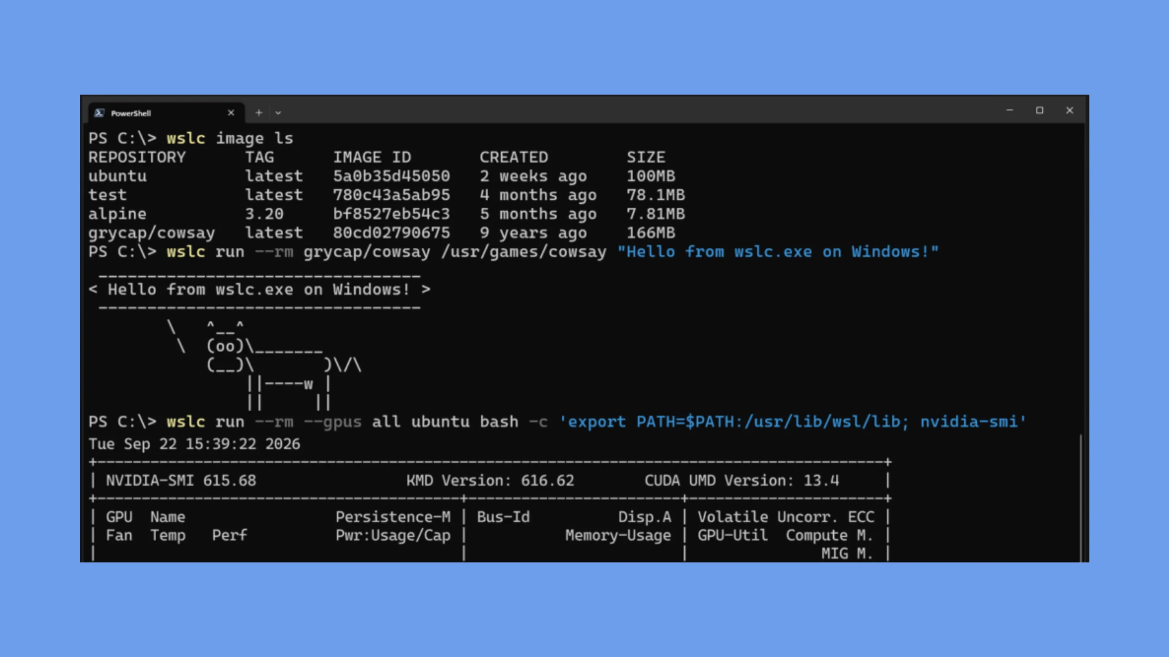The width and height of the screenshot is (1169, 657).
Task: Click the 'Disp.A' header
Action: (x=645, y=517)
